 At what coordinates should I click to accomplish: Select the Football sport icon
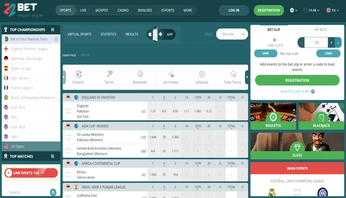coord(78,74)
